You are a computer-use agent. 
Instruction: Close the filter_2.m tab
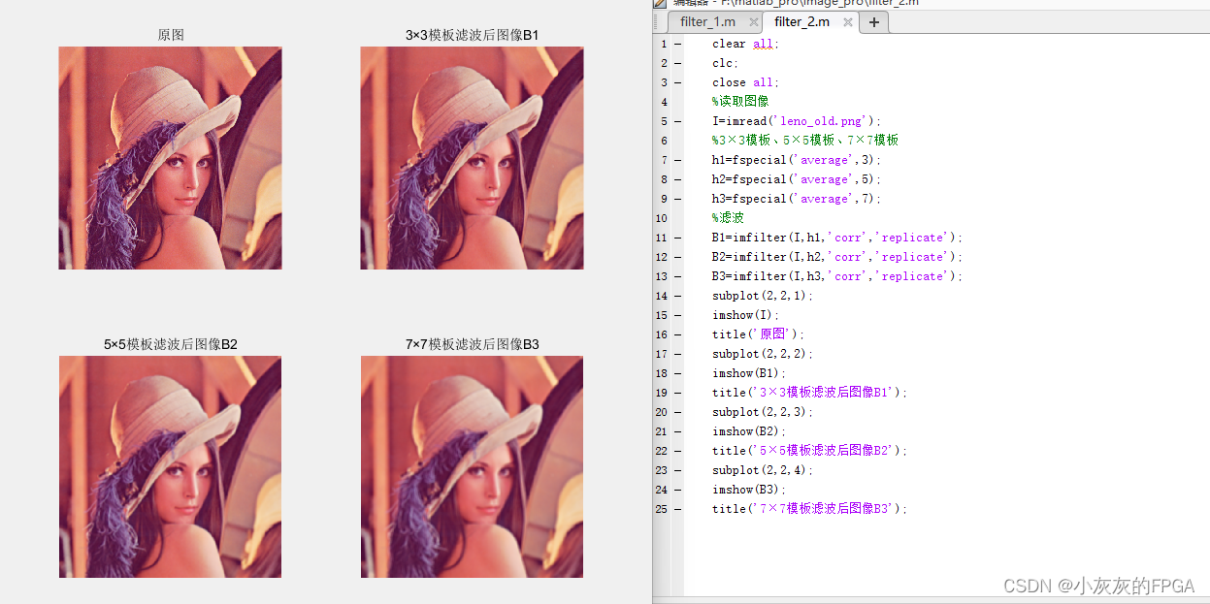click(848, 22)
